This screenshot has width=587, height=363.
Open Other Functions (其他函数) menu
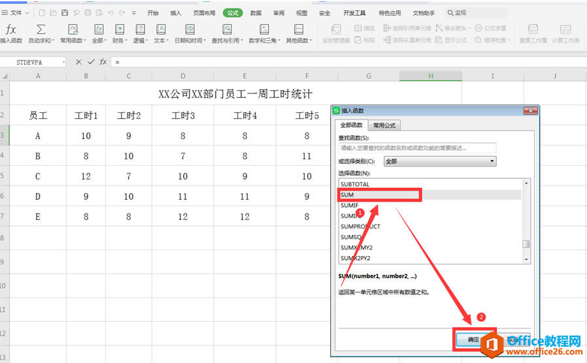tap(299, 33)
